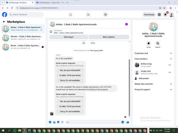Send second 'Sorry, it's not available.' response
Viewport: 178px width, 133px height.
click(x=70, y=111)
